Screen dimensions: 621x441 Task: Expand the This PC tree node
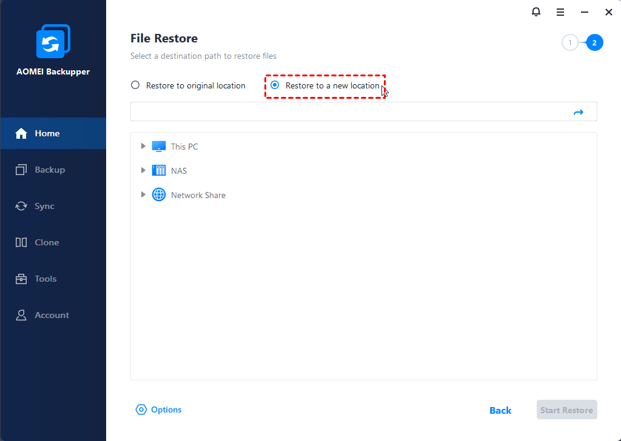tap(143, 147)
